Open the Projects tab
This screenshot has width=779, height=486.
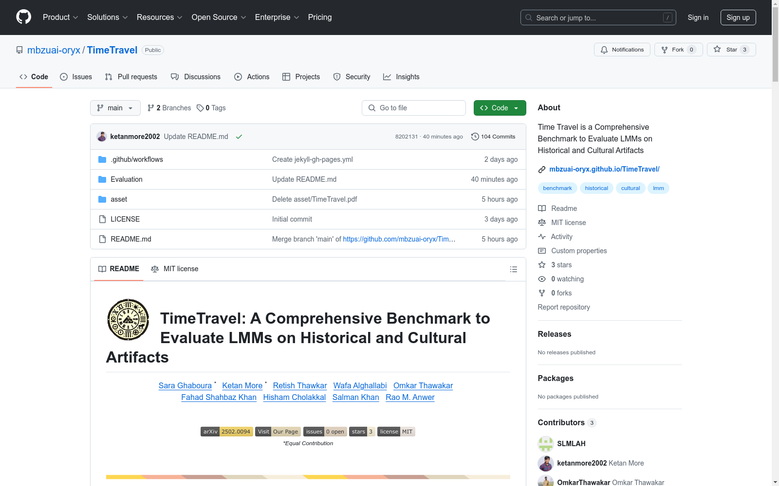click(x=301, y=77)
